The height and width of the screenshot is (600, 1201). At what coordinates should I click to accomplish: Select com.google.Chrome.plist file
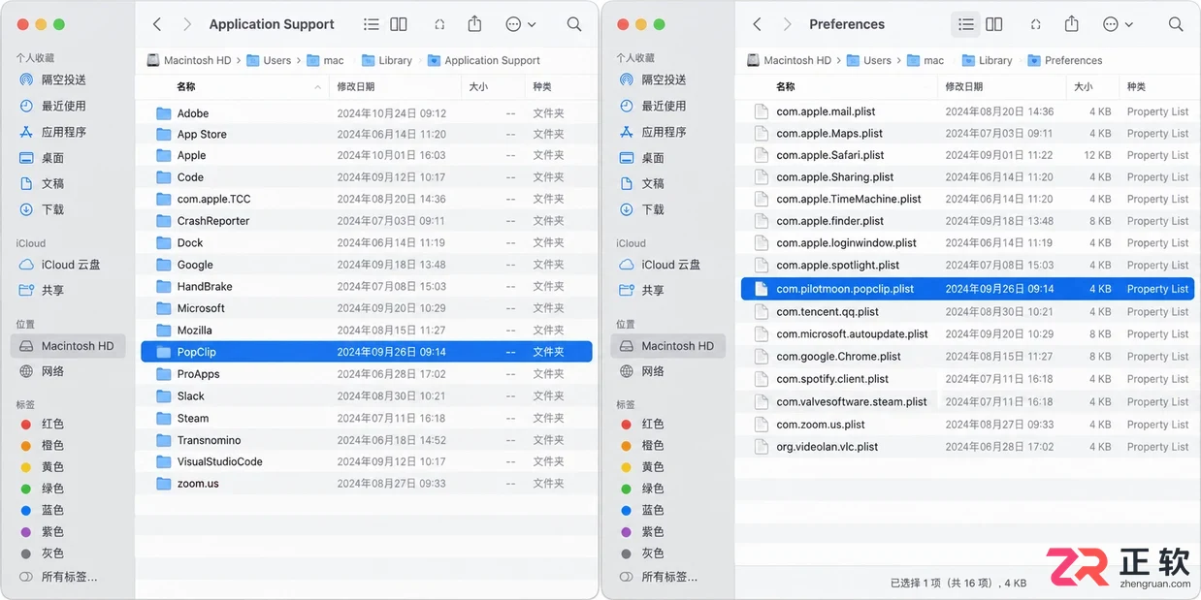[x=967, y=357]
